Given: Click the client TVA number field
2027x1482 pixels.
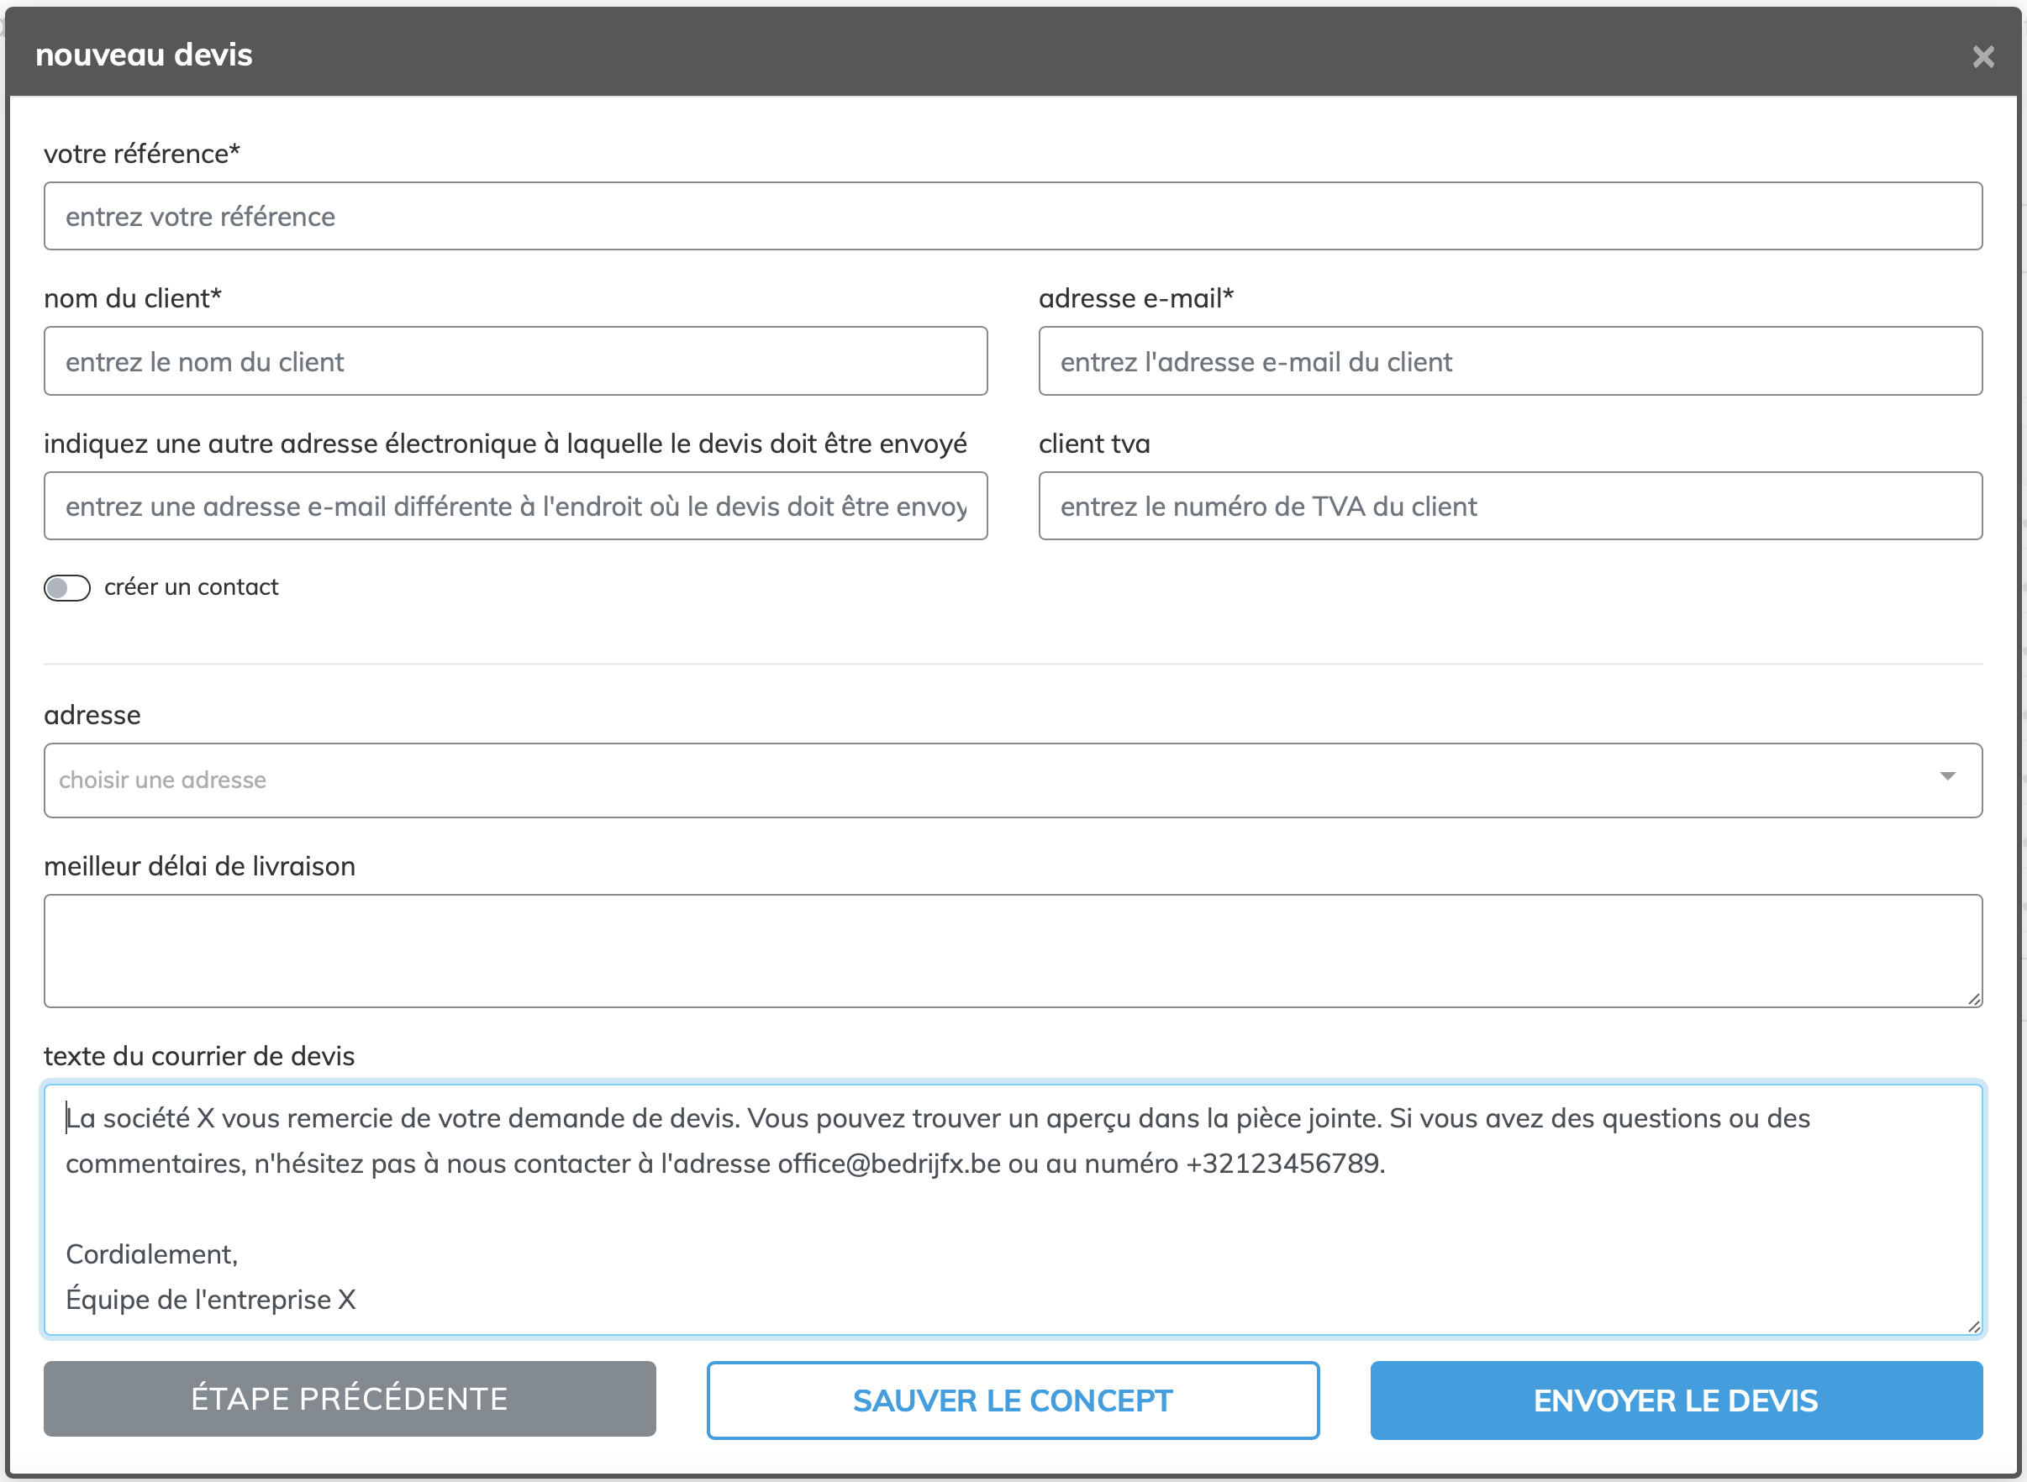Looking at the screenshot, I should click(1510, 506).
